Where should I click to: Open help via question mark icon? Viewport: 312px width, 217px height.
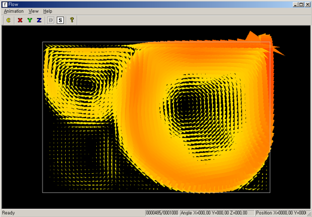72,20
